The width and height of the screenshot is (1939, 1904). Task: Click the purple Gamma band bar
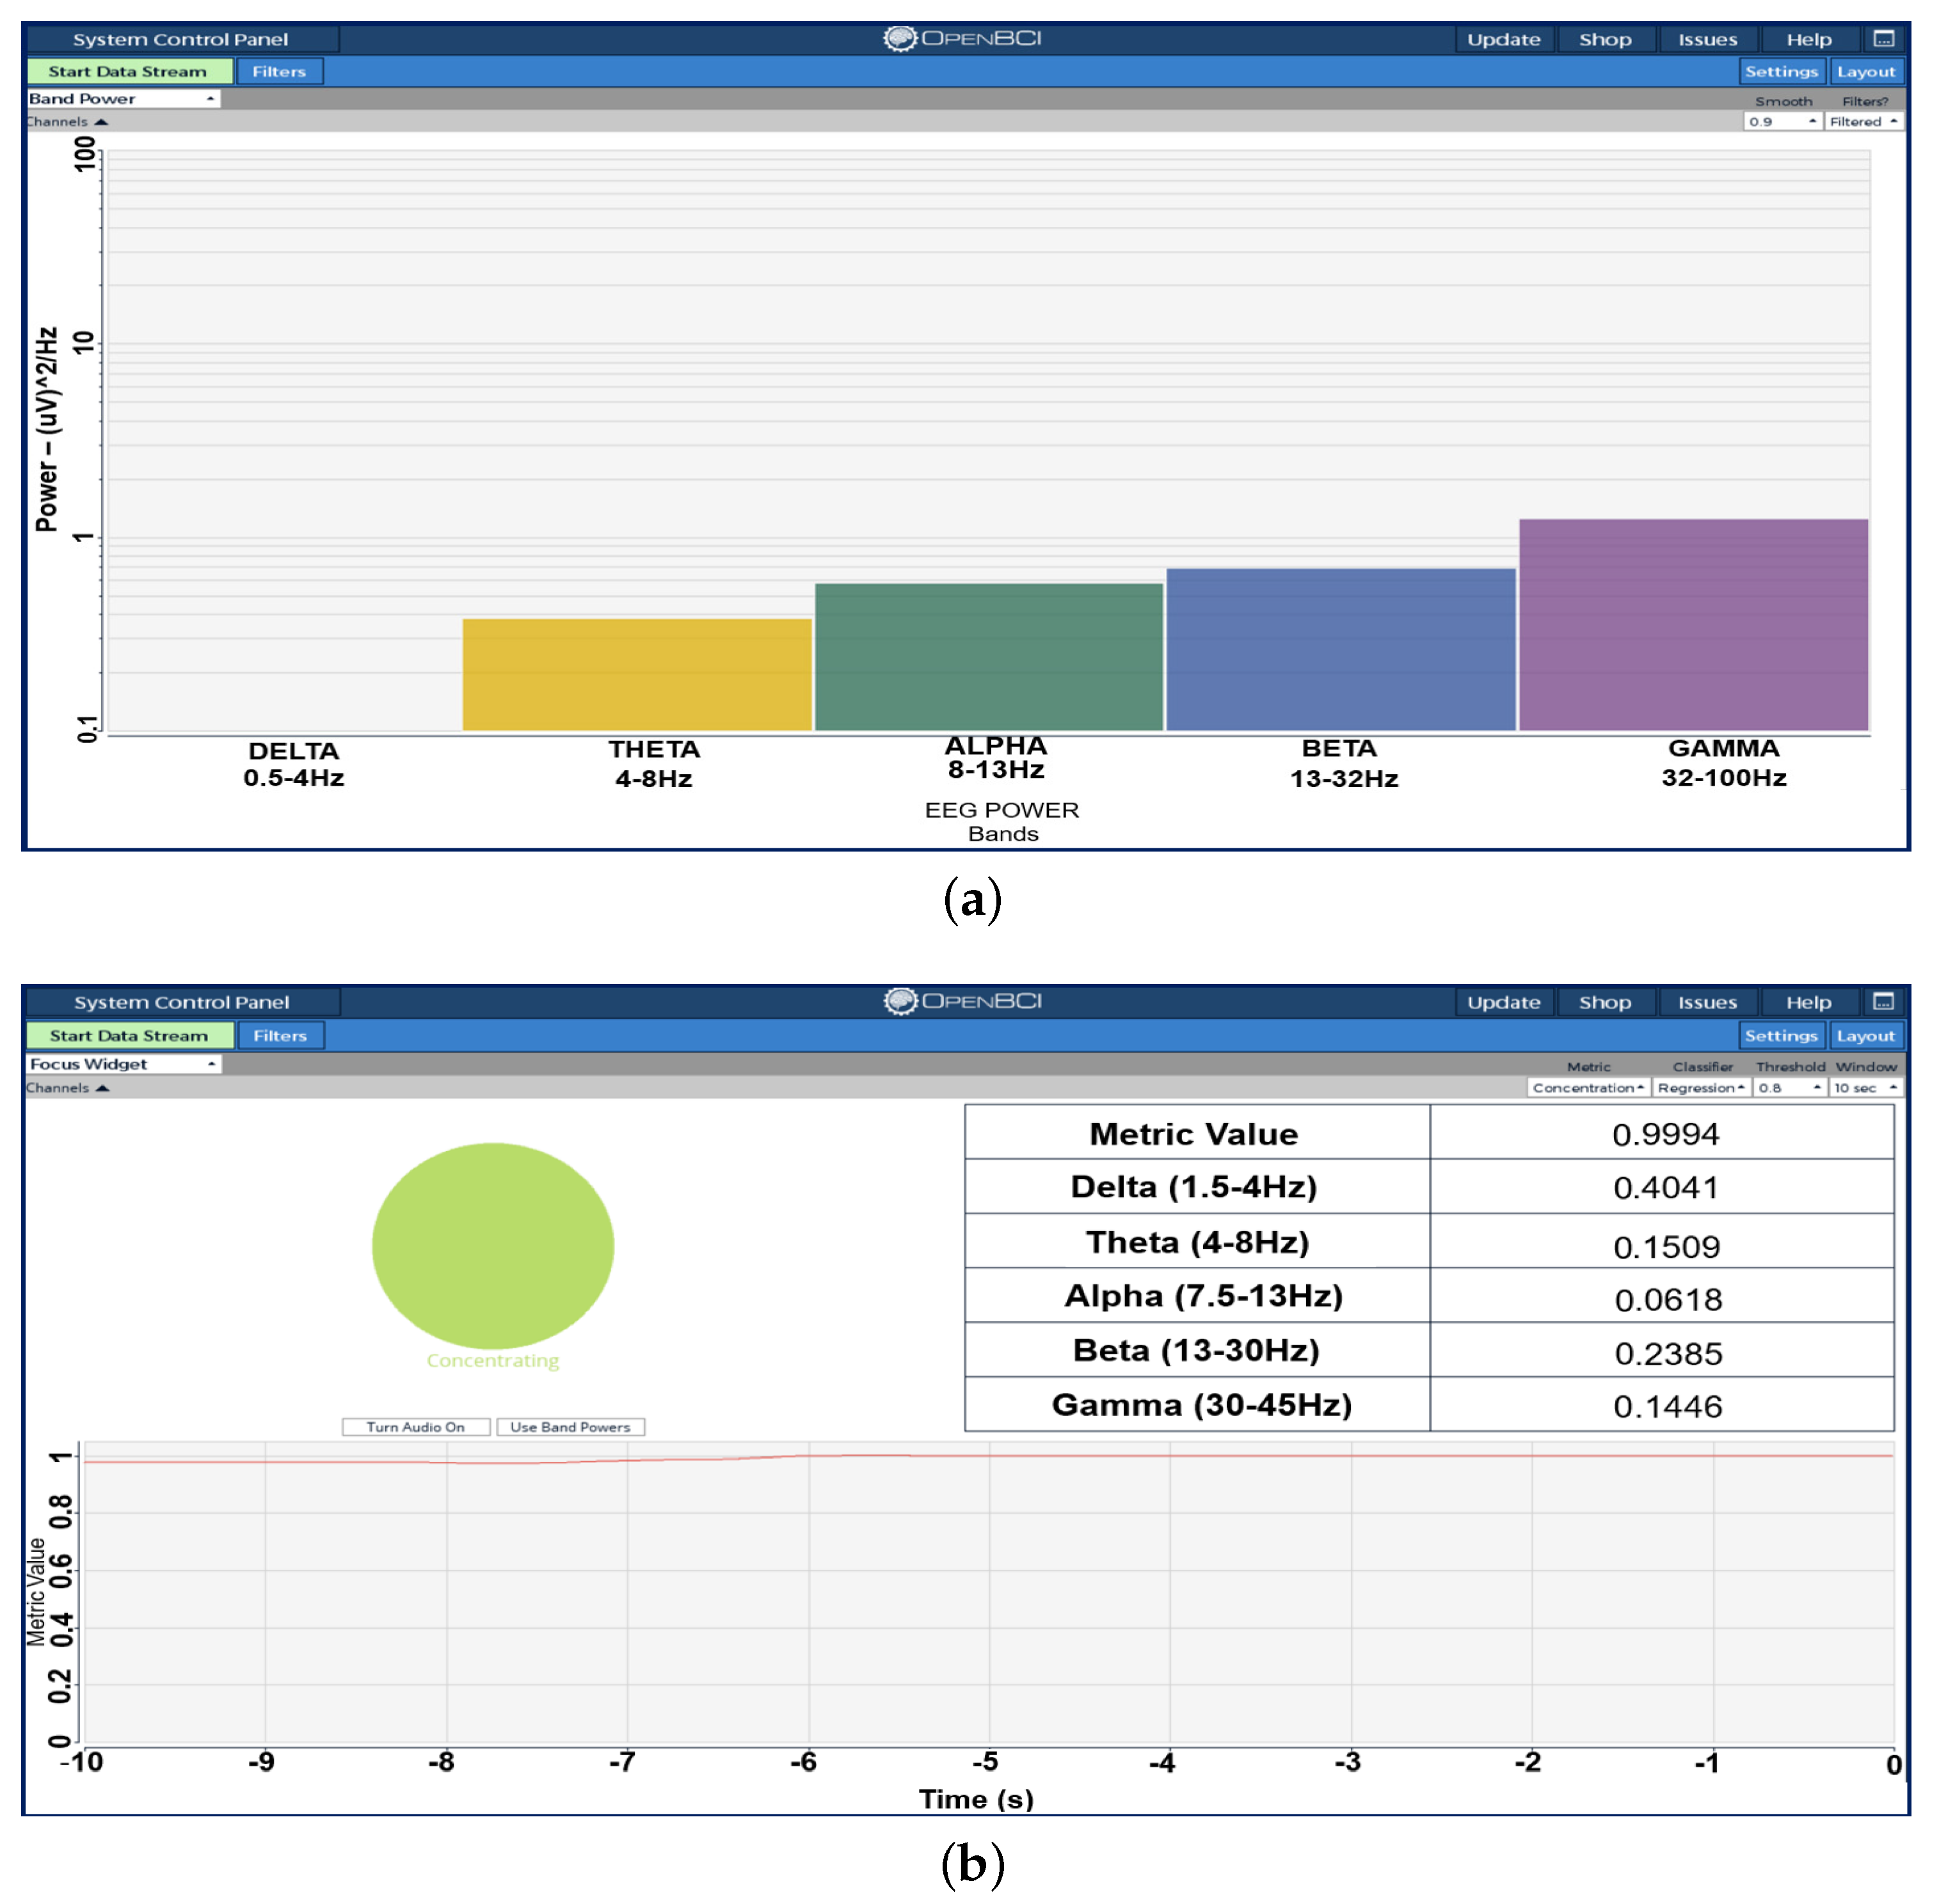pyautogui.click(x=1692, y=625)
